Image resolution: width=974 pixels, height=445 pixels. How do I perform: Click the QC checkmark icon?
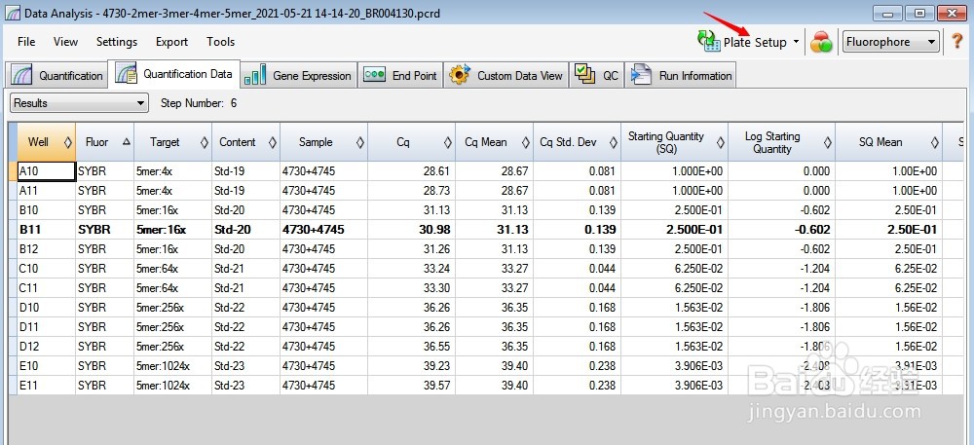(584, 75)
